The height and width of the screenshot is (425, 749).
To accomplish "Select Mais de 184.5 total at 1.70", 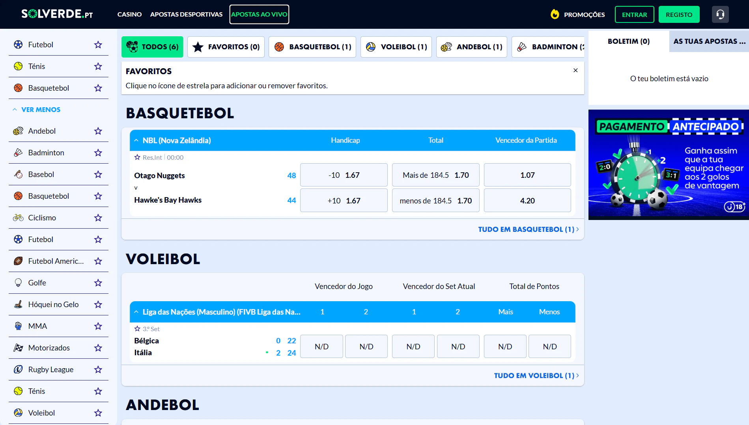I will 436,175.
